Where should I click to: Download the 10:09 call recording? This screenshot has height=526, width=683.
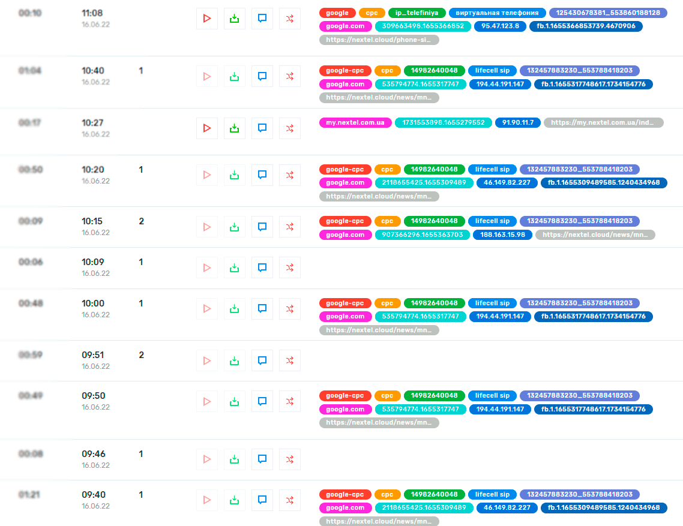click(234, 267)
